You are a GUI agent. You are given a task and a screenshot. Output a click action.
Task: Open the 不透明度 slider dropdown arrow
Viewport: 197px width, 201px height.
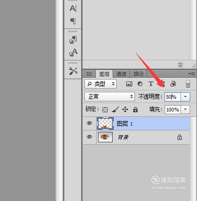point(185,97)
